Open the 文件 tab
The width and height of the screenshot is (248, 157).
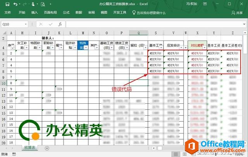pyautogui.click(x=8, y=12)
